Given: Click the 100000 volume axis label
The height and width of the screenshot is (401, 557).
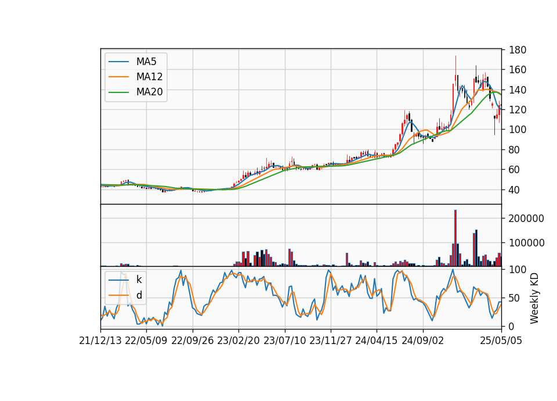Looking at the screenshot, I should (x=526, y=243).
